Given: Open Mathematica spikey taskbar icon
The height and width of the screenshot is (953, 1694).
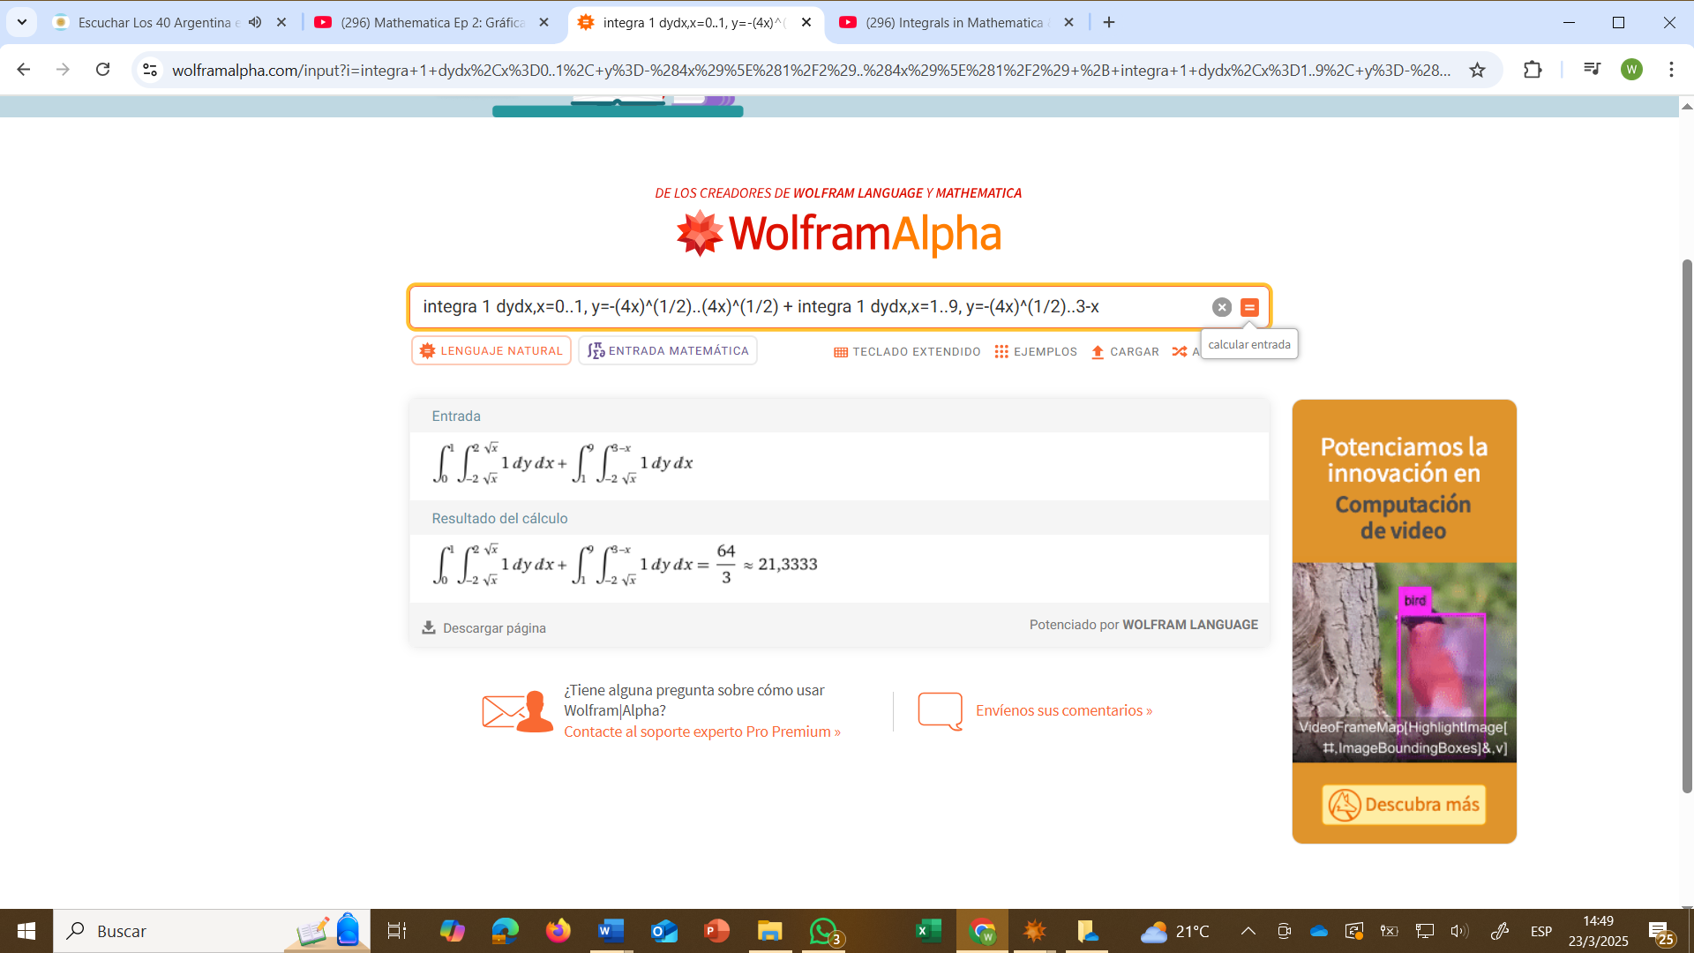Looking at the screenshot, I should [x=1034, y=931].
